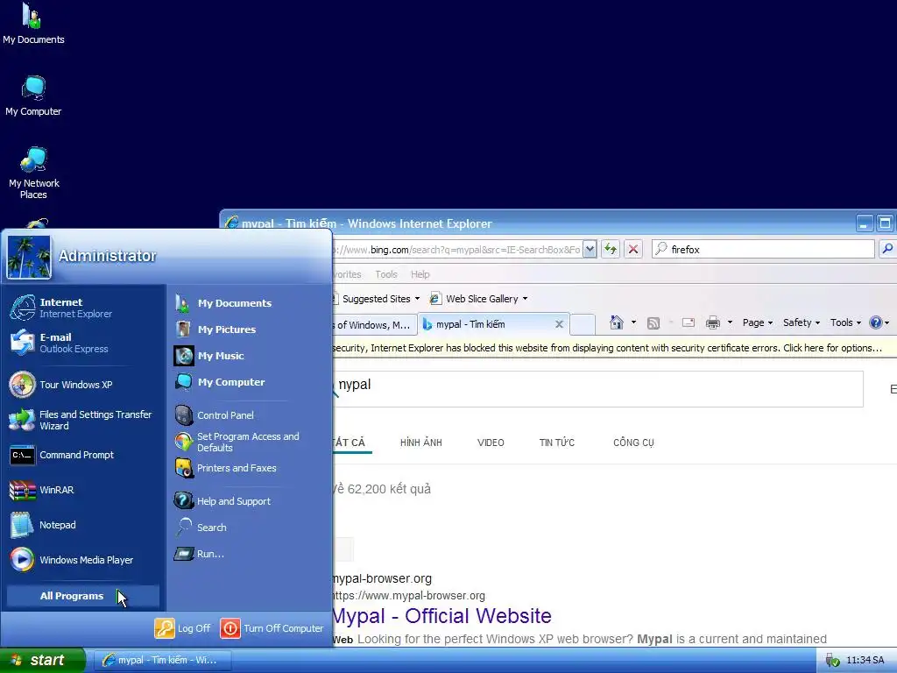Screen dimensions: 897x673
Task: Click the security information bar
Action: 614,348
